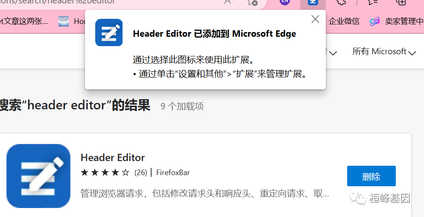Click the (26) reviews count
This screenshot has height=217, width=424.
pyautogui.click(x=140, y=172)
